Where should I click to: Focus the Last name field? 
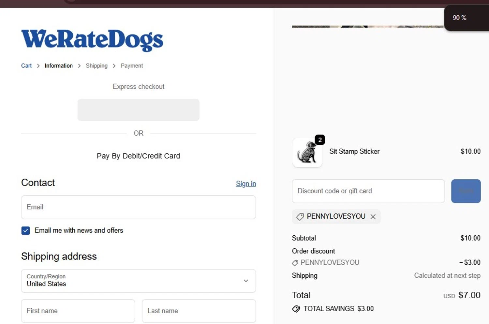[199, 311]
